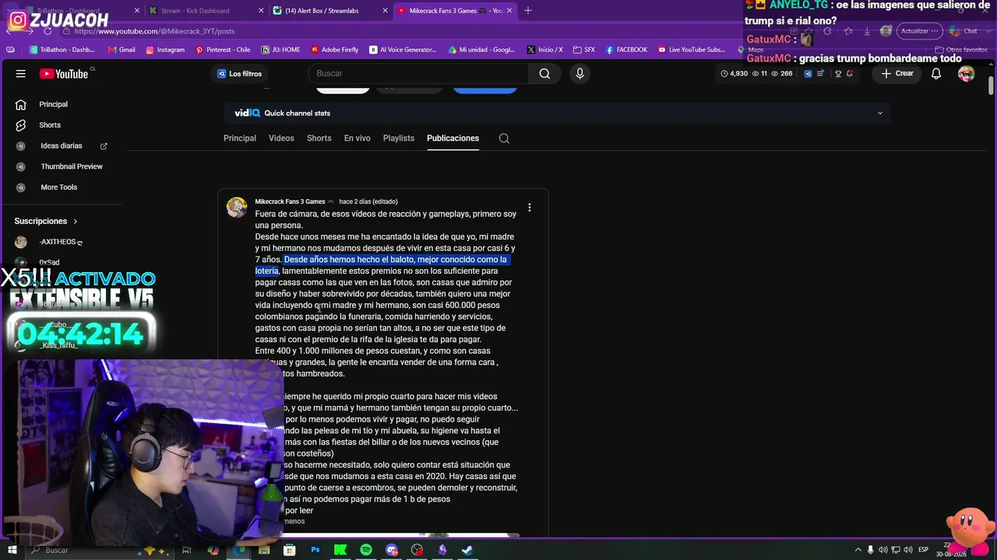
Task: Open the Mikecrack Fans 3 Games channel link
Action: pos(290,201)
